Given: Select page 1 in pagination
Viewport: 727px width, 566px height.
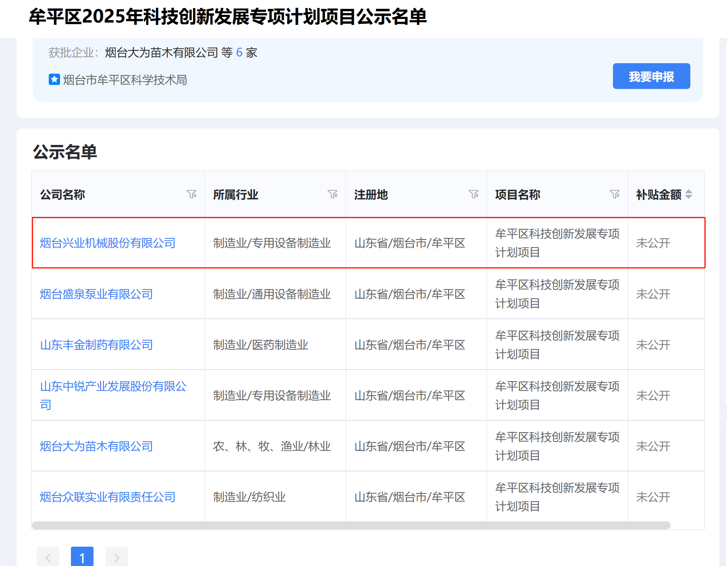Looking at the screenshot, I should click(x=82, y=557).
